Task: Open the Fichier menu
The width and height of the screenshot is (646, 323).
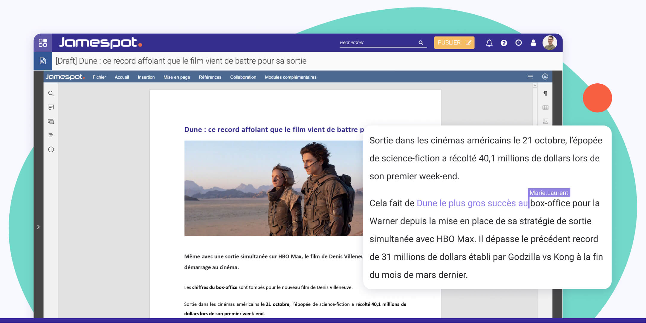Action: [x=99, y=77]
